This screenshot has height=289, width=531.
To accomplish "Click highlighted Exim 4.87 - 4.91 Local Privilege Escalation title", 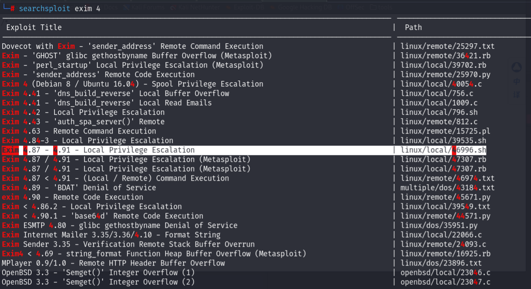I will [x=98, y=150].
